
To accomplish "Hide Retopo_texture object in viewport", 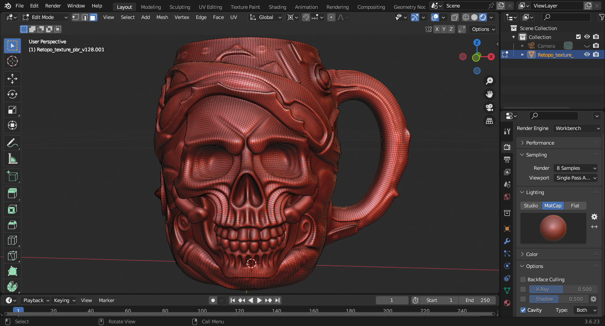I will coord(587,54).
